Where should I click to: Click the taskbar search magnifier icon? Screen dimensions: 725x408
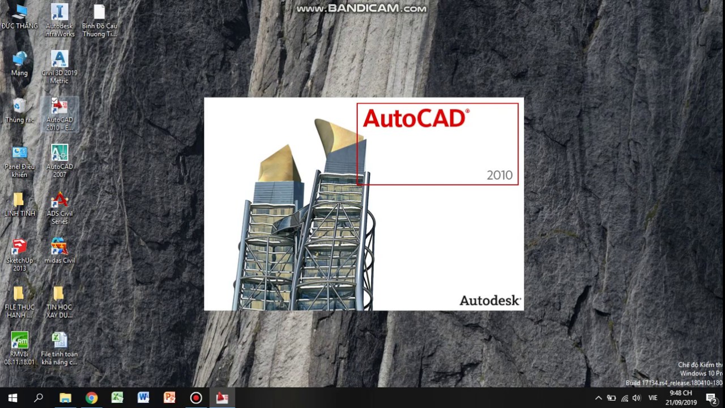pos(39,398)
